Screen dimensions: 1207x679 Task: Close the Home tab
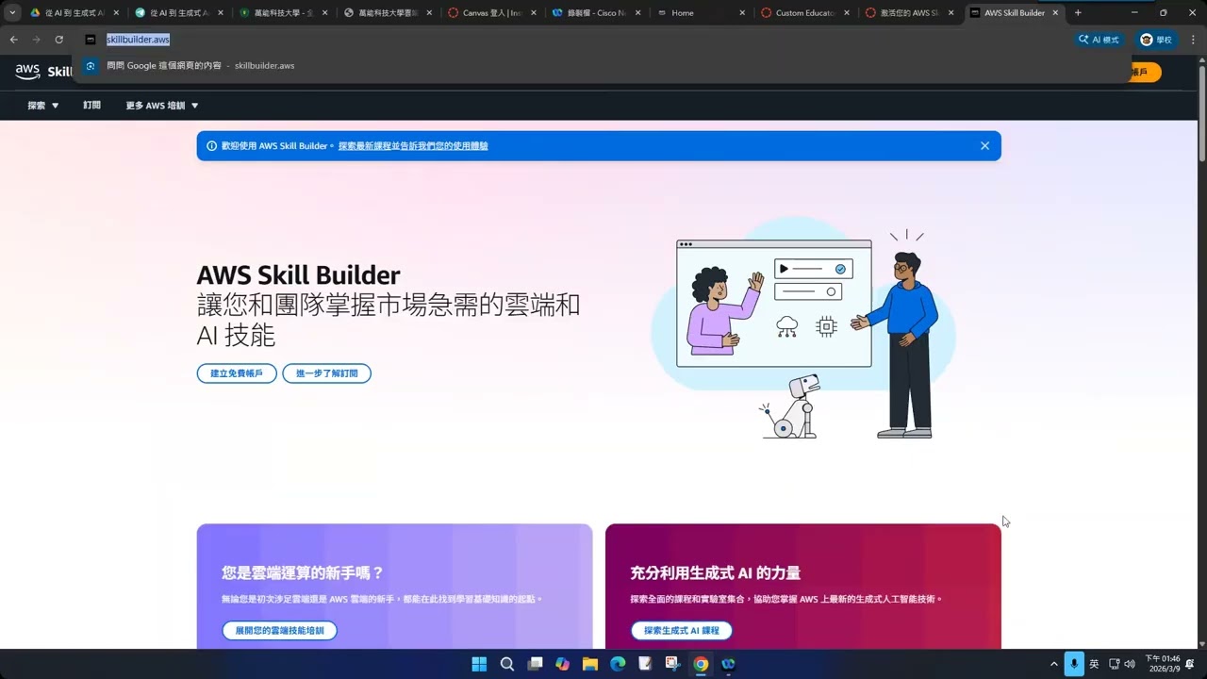click(742, 13)
